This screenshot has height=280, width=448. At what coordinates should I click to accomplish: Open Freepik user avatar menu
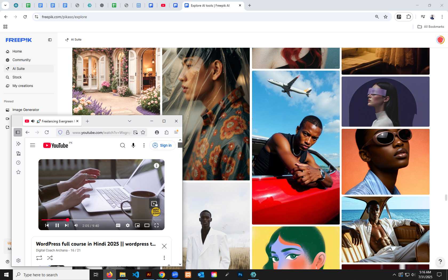[x=440, y=40]
